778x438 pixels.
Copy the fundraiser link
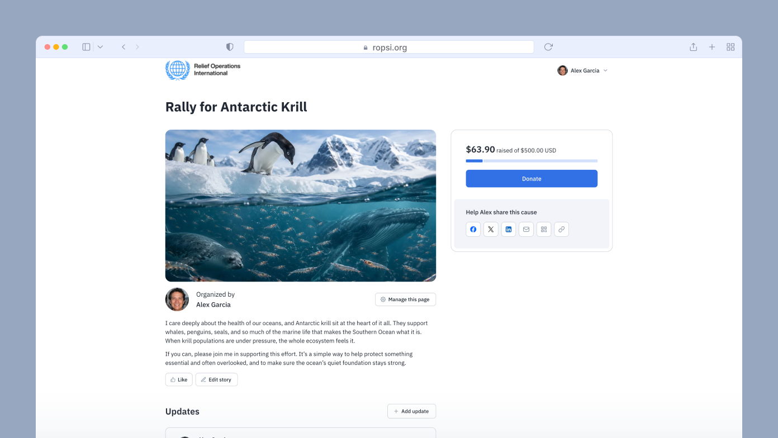562,229
